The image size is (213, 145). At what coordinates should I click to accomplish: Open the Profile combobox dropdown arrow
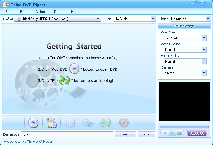click(x=98, y=19)
